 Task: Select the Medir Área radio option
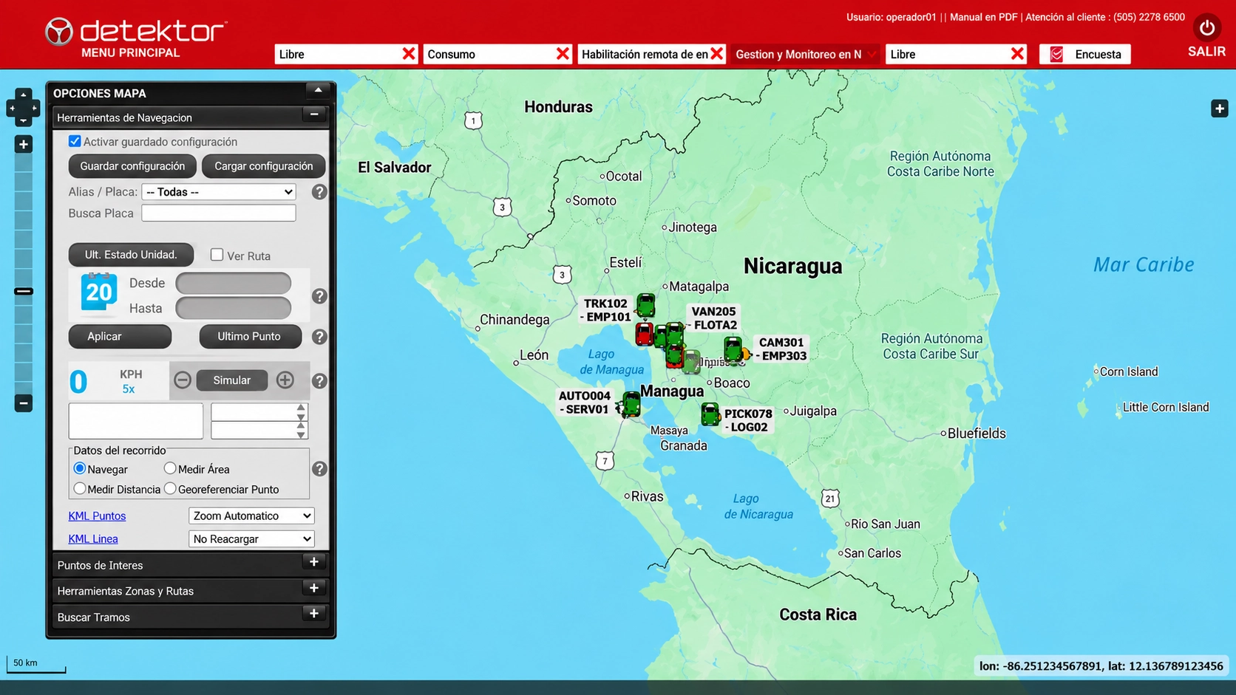pos(170,468)
